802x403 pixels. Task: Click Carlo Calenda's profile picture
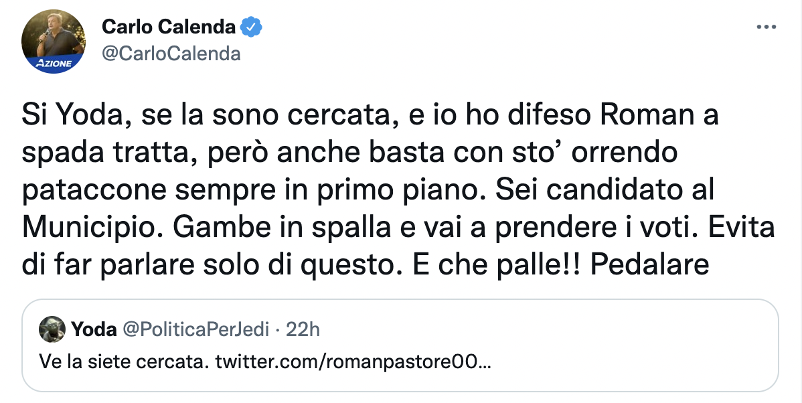point(54,40)
